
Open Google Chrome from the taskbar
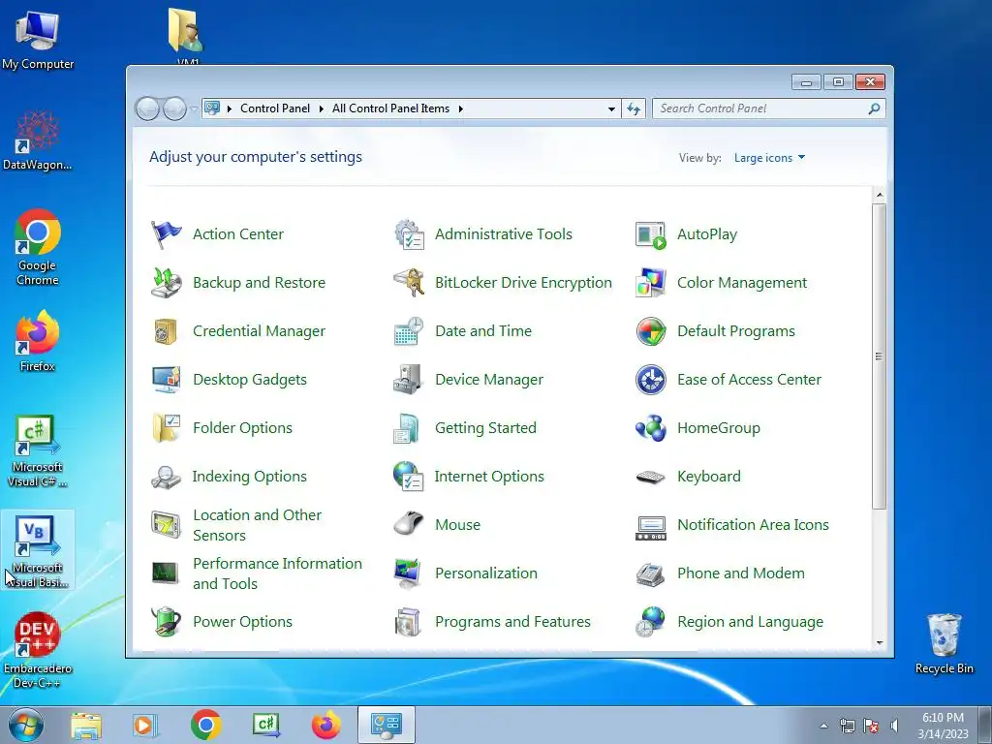click(x=205, y=725)
